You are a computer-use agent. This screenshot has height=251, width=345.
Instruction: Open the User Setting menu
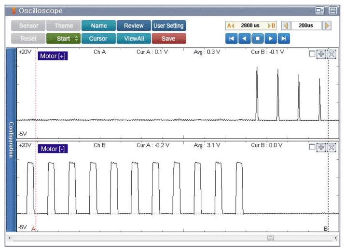[x=168, y=26]
